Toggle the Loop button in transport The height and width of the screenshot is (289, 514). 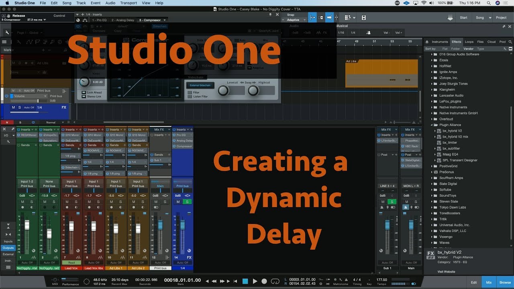[x=275, y=281]
